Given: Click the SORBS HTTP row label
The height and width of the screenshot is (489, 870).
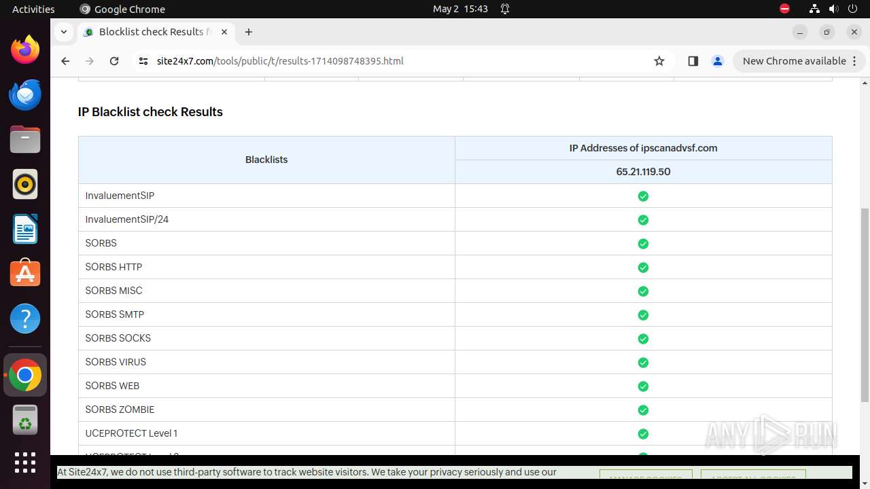Looking at the screenshot, I should click(114, 267).
